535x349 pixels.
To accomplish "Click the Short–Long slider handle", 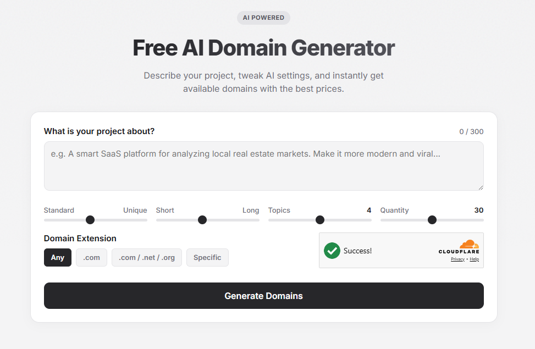I will [202, 220].
